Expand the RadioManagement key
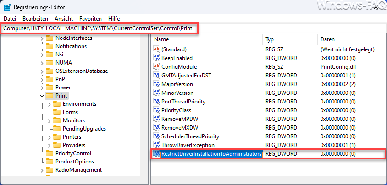 (42, 170)
